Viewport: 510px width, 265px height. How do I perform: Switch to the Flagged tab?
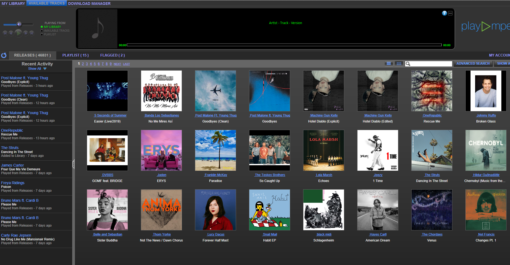coord(112,55)
